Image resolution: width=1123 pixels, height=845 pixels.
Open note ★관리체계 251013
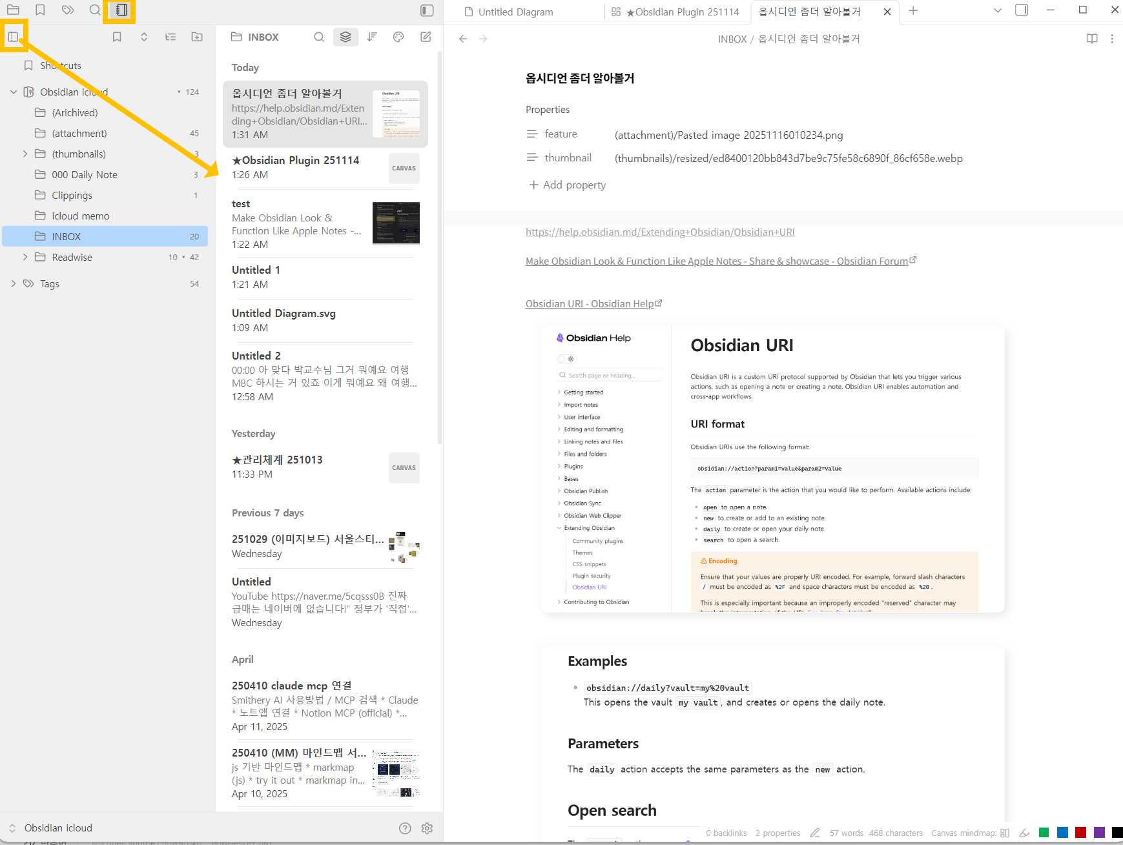click(x=325, y=467)
